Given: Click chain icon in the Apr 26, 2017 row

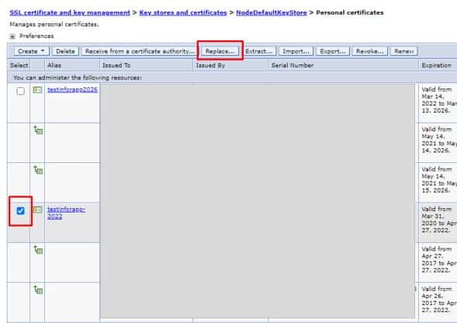Looking at the screenshot, I should point(38,290).
